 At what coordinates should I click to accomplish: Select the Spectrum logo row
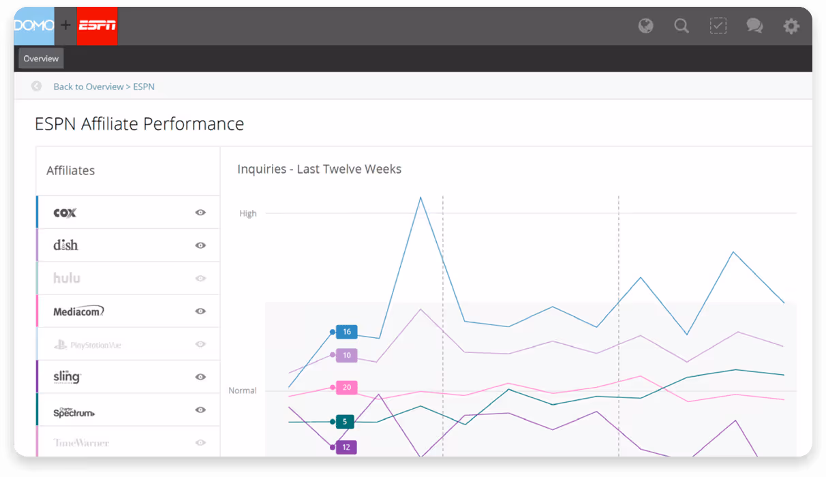click(128, 410)
